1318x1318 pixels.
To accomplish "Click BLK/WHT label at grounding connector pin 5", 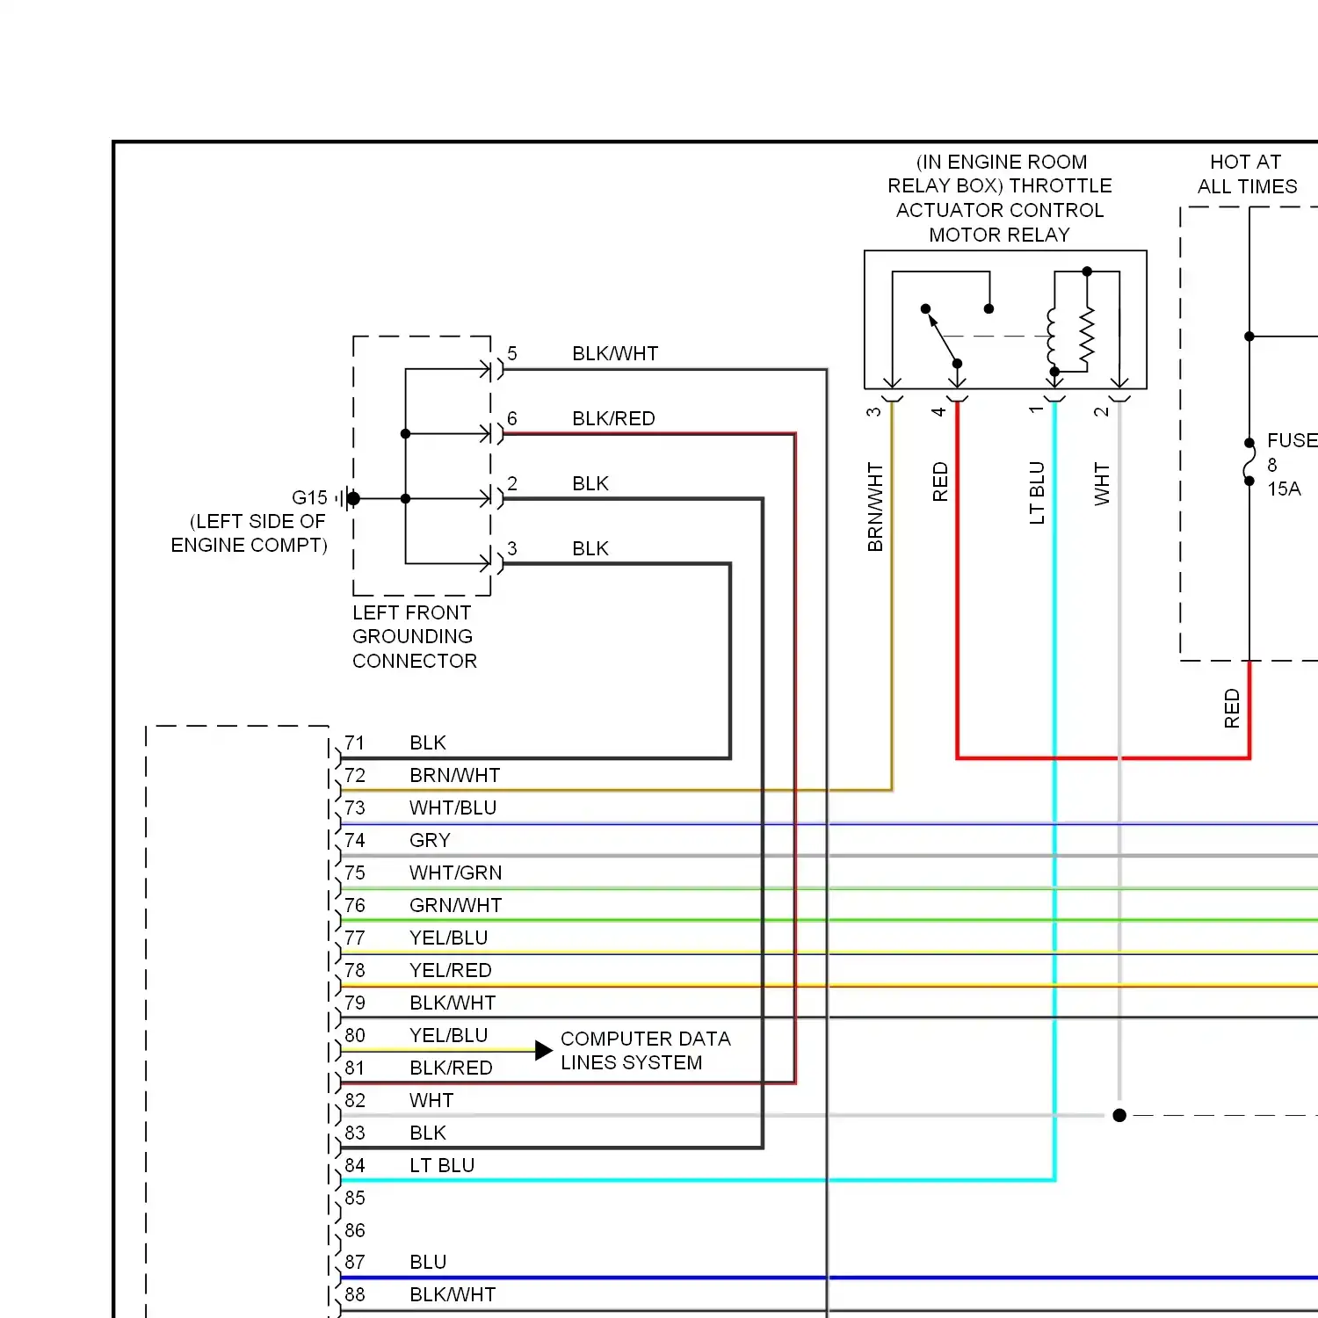I will [x=615, y=353].
